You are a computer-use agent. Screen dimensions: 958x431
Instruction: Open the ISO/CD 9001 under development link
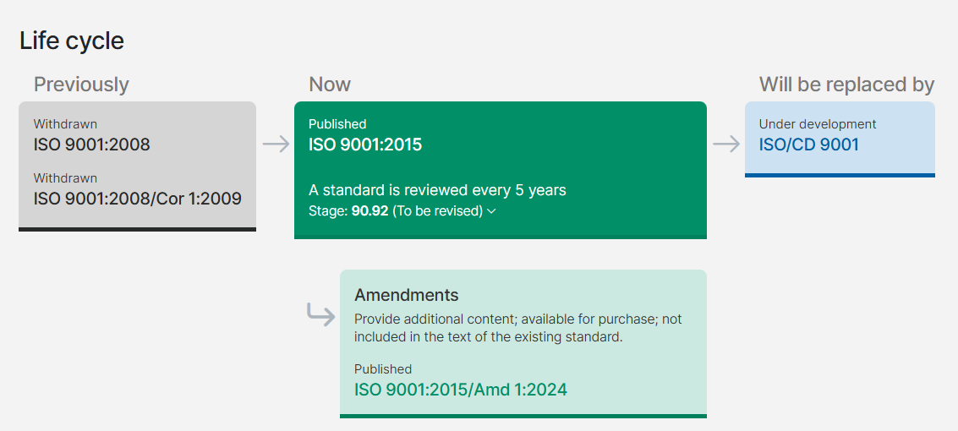point(808,145)
